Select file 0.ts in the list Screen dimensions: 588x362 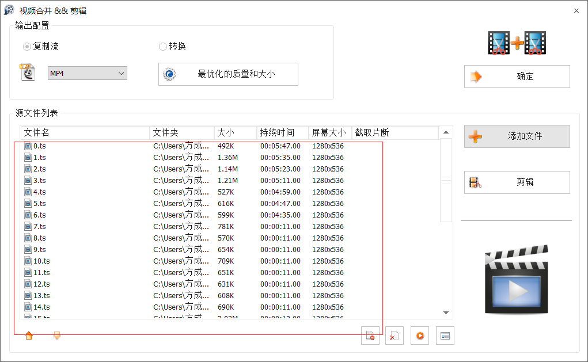tap(39, 146)
